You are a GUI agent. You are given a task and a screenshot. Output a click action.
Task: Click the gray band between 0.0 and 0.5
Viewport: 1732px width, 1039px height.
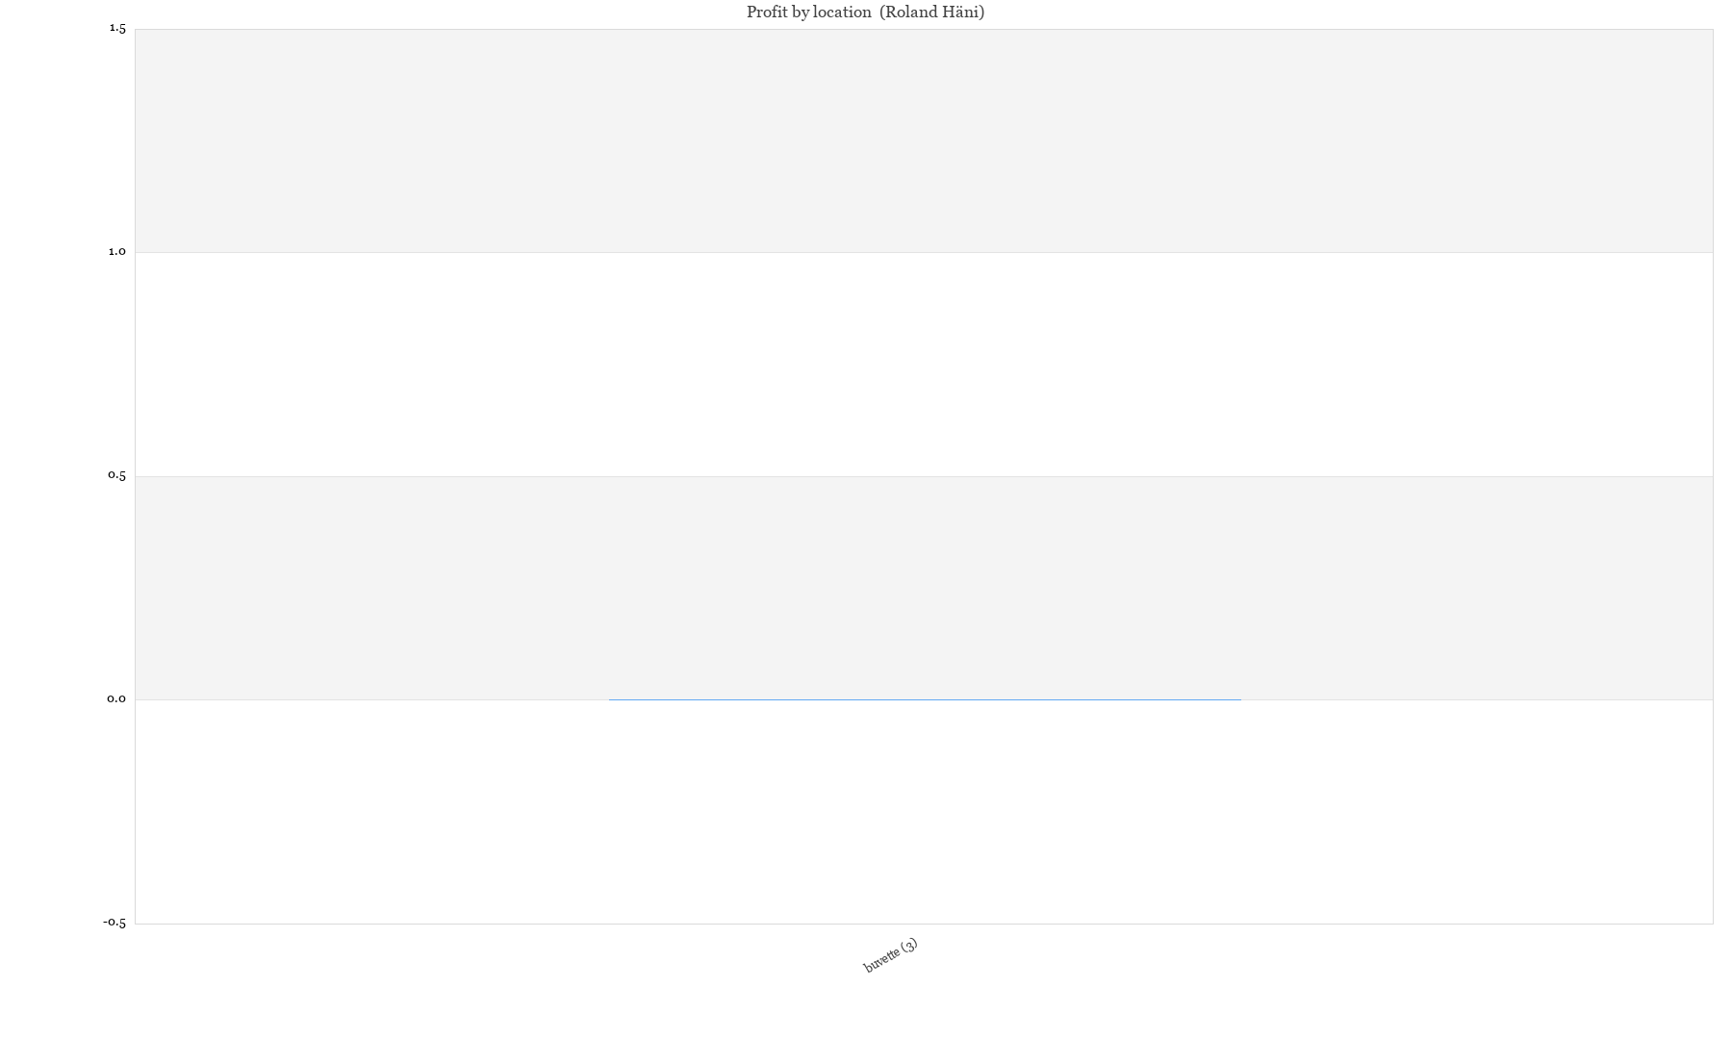pyautogui.click(x=924, y=588)
